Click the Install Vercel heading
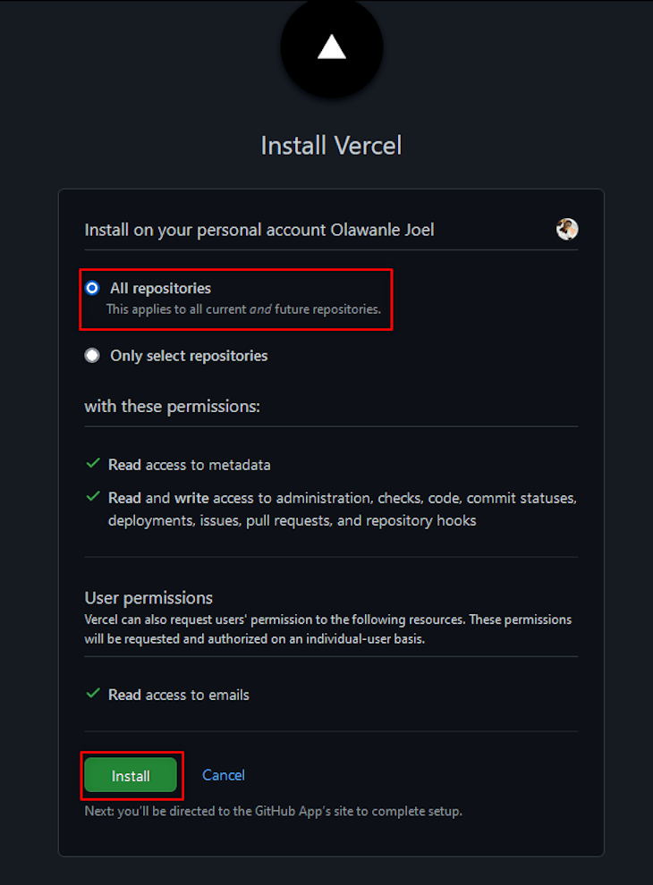The height and width of the screenshot is (885, 653). click(x=331, y=145)
